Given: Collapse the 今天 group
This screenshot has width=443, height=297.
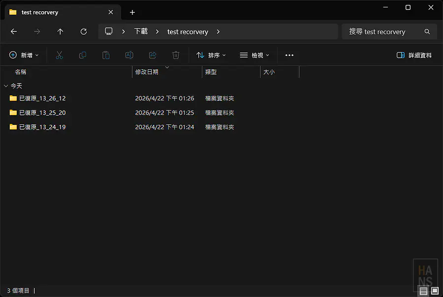Looking at the screenshot, I should pos(6,86).
